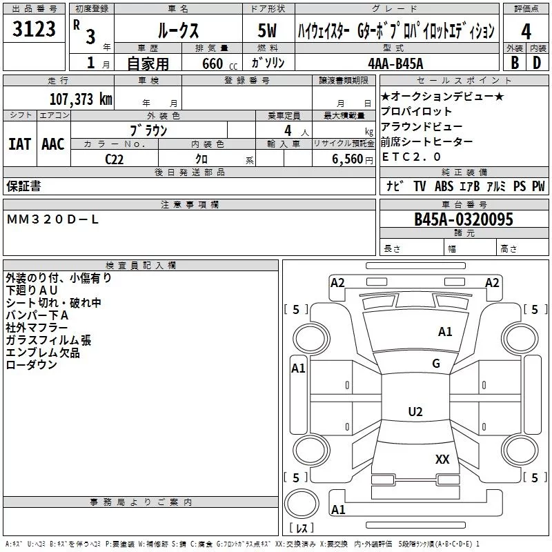Image resolution: width=552 pixels, height=552 pixels.
Task: Click the lot number 3123
Action: 34,30
